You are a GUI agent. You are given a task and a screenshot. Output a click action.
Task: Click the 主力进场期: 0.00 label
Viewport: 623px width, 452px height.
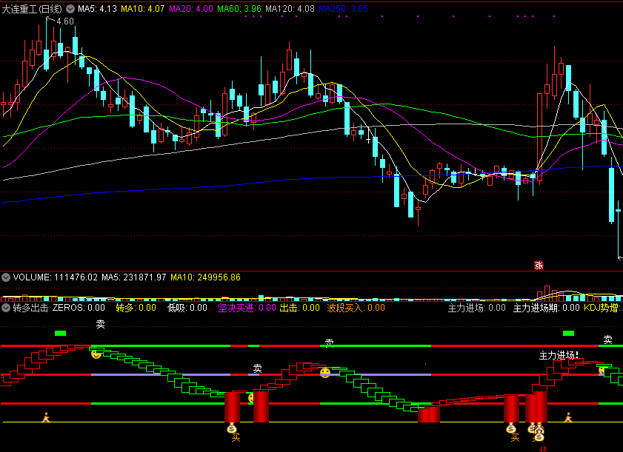(x=546, y=308)
